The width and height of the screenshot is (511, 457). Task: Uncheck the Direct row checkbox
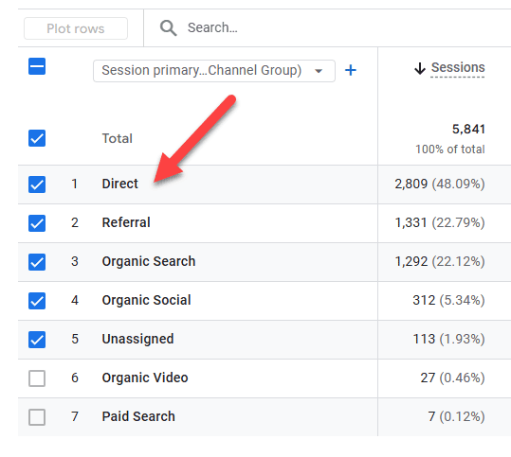click(37, 185)
